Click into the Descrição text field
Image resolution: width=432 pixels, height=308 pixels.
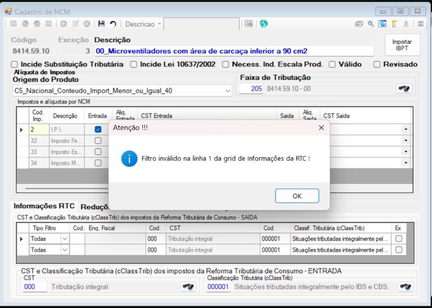[234, 51]
